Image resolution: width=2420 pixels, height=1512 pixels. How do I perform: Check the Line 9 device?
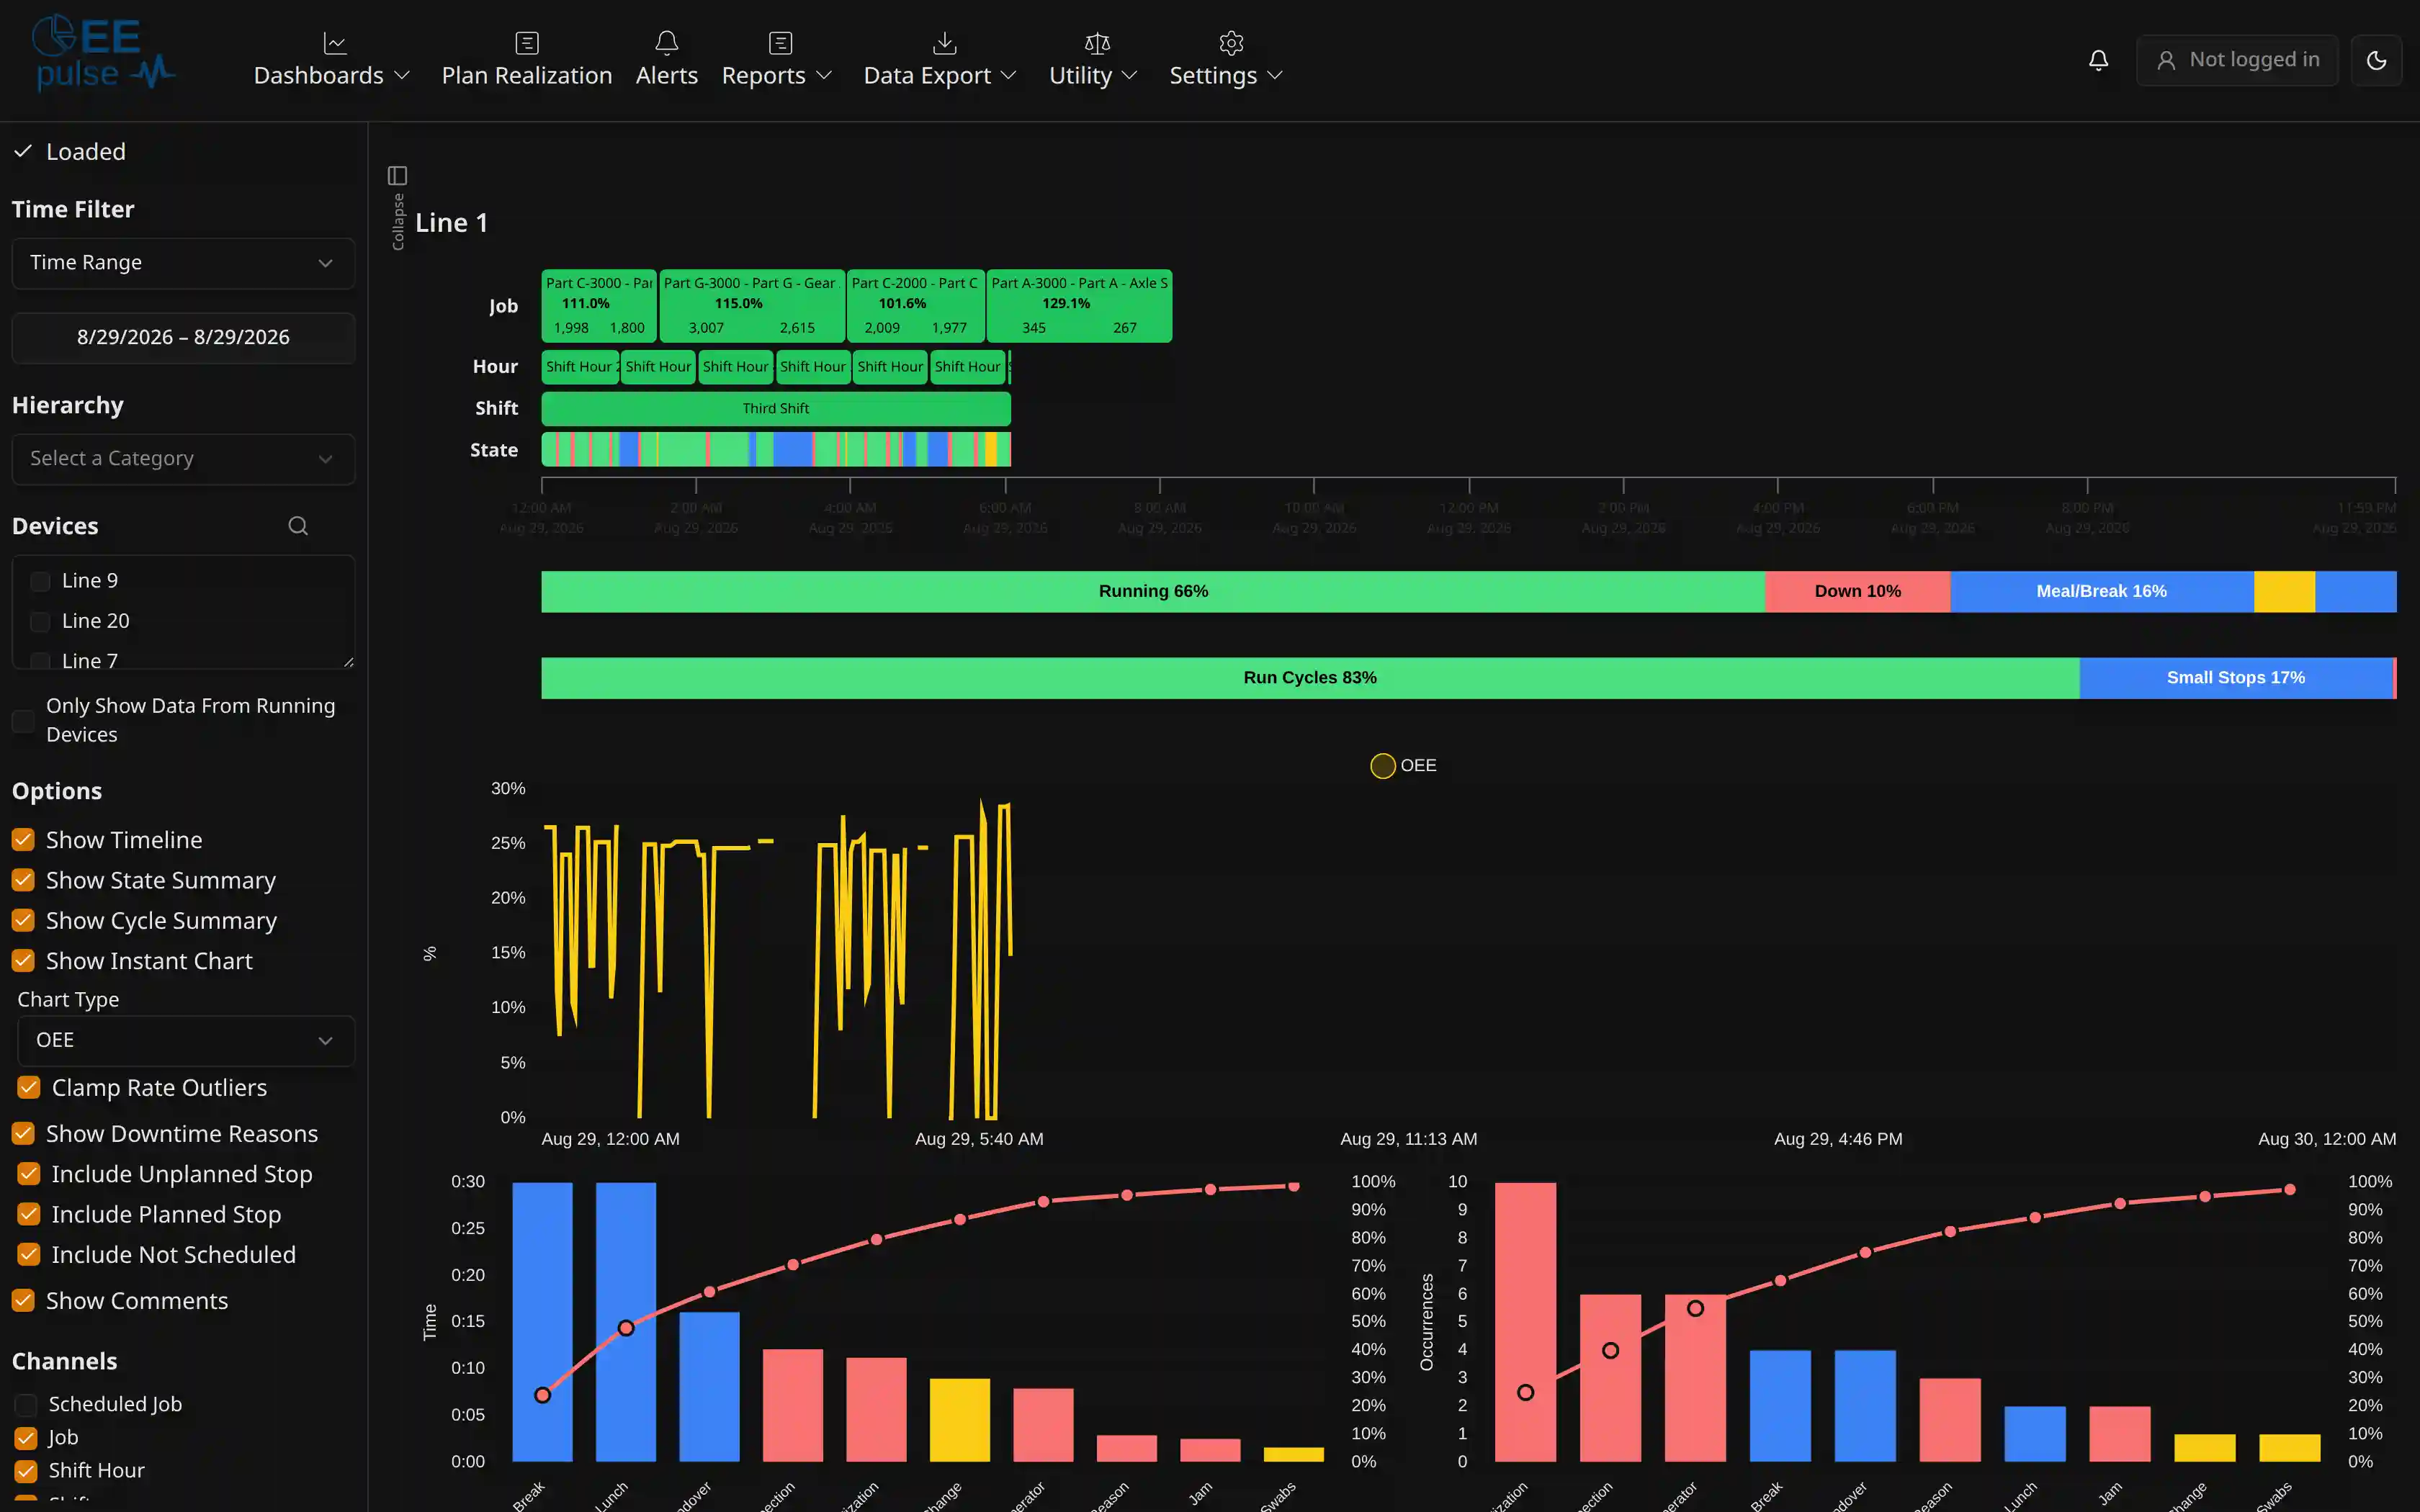click(x=40, y=581)
